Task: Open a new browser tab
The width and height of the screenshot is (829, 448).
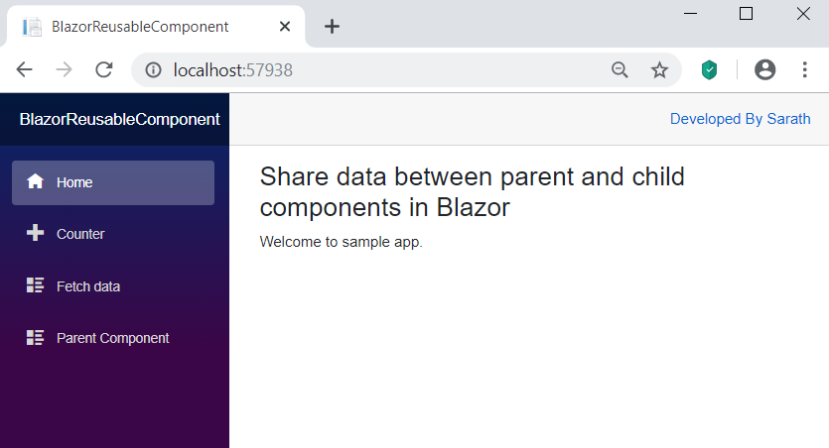Action: (332, 27)
